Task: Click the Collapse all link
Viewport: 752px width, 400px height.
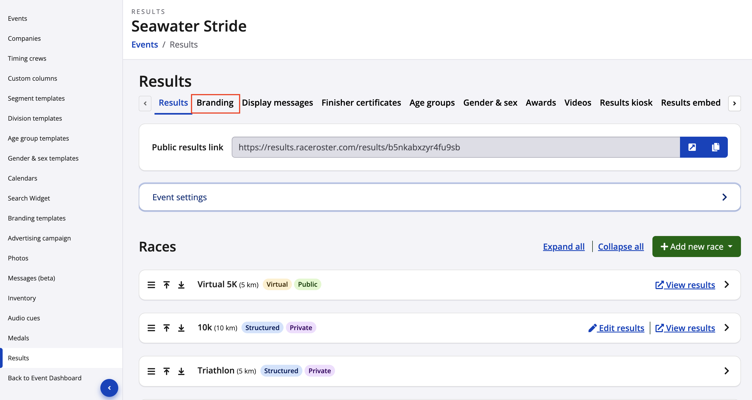Action: coord(621,247)
